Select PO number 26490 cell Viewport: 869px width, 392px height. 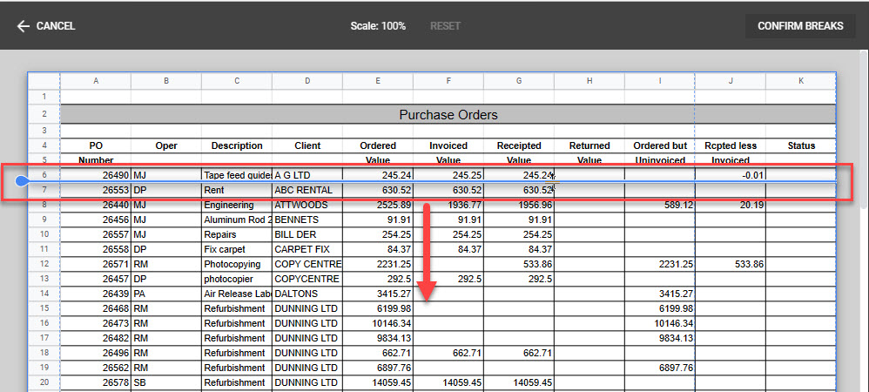pos(96,175)
